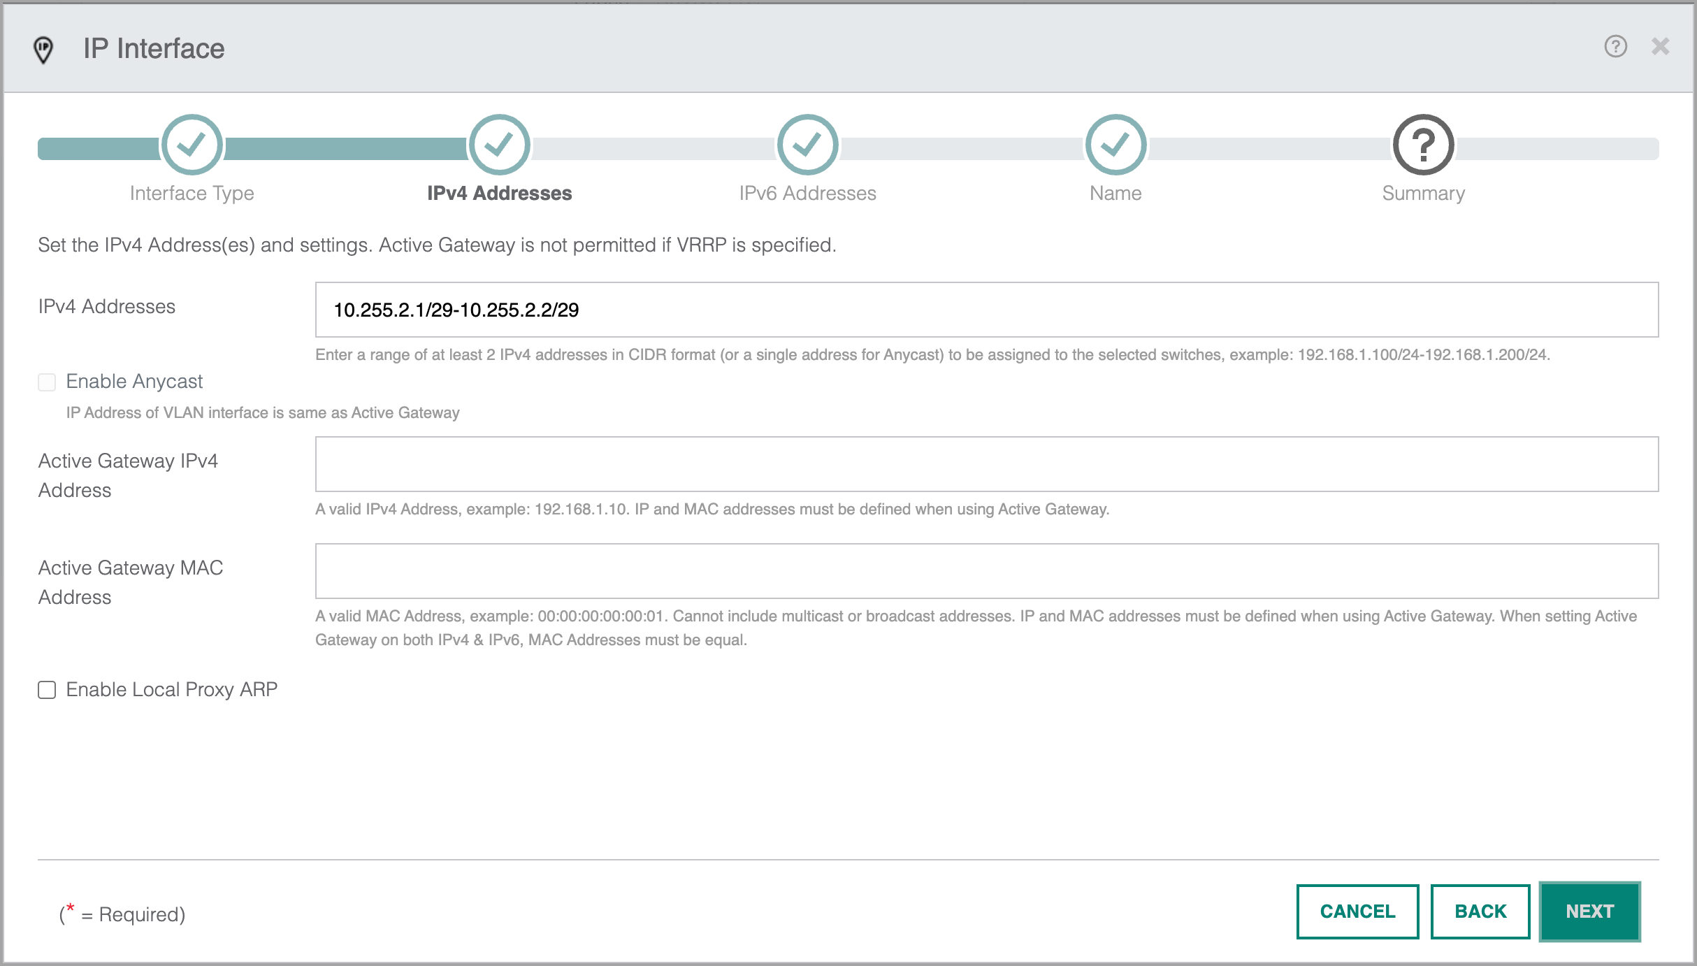Click into the IPv4 Addresses input field
Screen dimensions: 1697x966
click(987, 310)
